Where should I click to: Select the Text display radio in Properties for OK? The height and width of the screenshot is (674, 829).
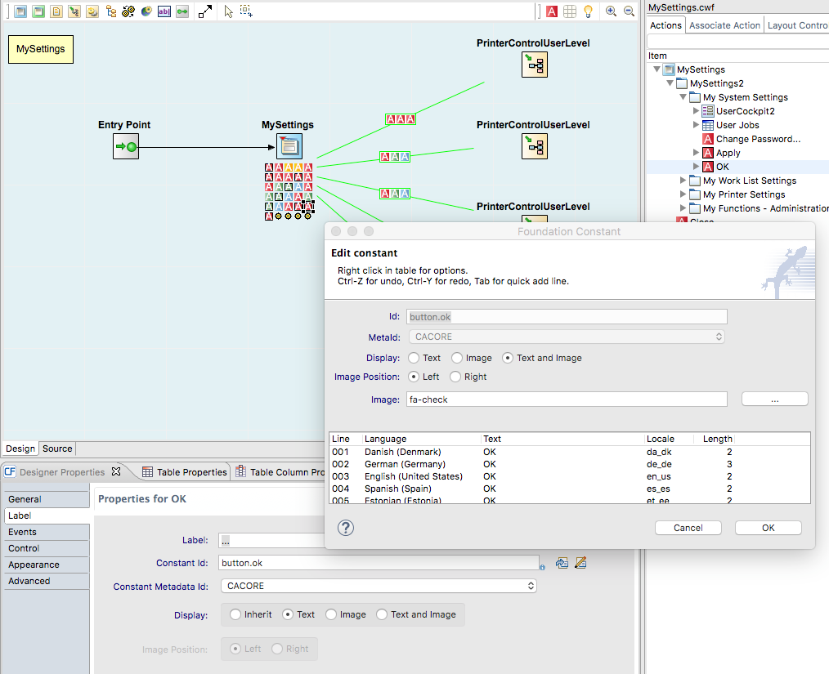(288, 614)
